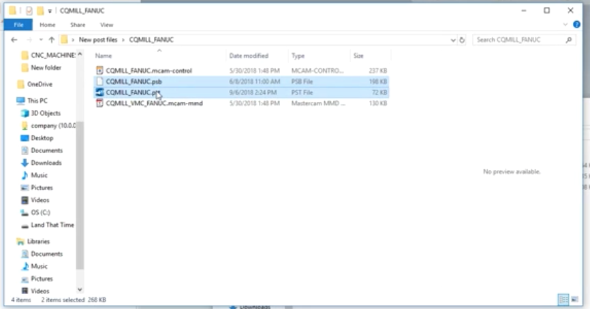The image size is (590, 309).
Task: Click navigation pane scroll down arrow
Action: tap(80, 289)
